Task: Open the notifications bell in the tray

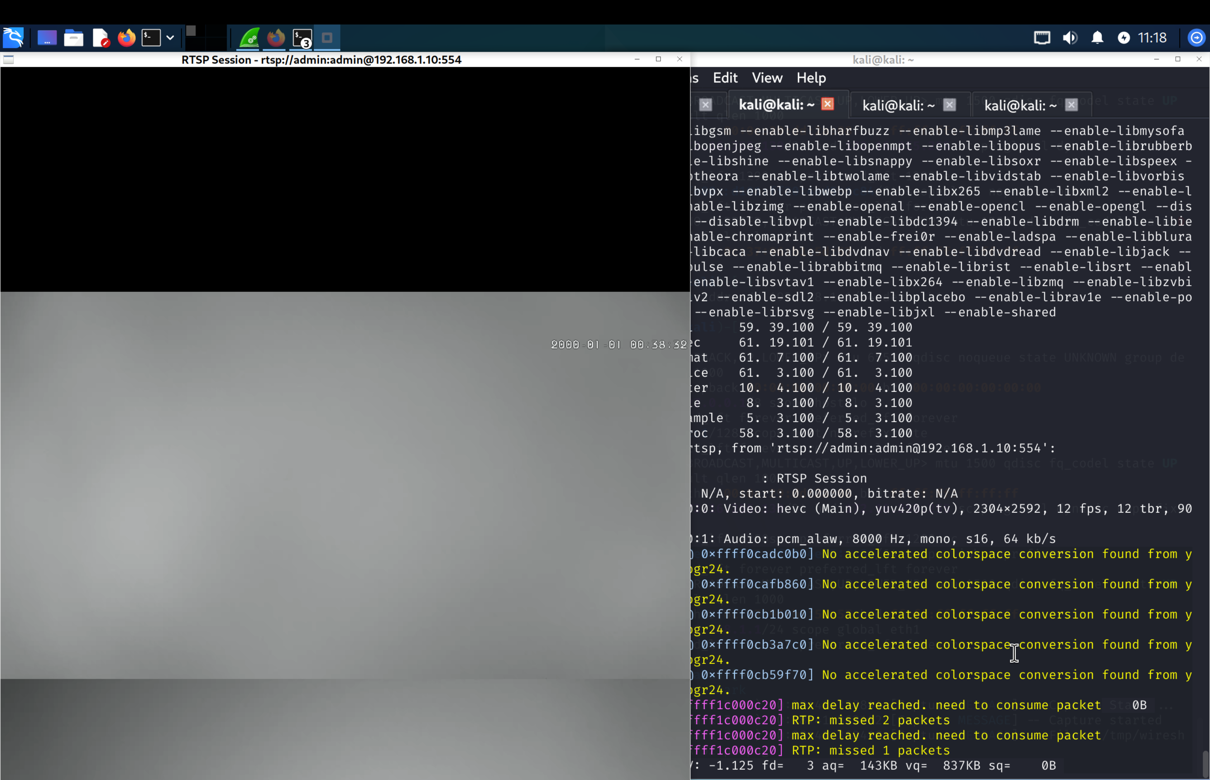Action: [1097, 38]
